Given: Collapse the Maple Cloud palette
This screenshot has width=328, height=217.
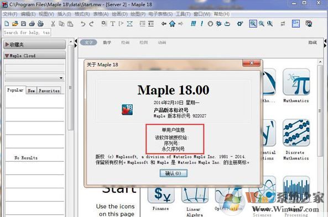Looking at the screenshot, I should coord(34,56).
